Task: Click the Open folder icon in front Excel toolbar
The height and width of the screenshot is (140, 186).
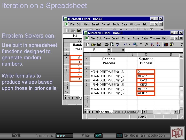Action: pos(93,45)
